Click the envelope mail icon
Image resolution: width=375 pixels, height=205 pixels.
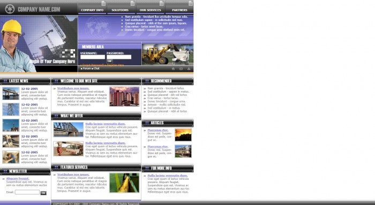click(x=181, y=69)
